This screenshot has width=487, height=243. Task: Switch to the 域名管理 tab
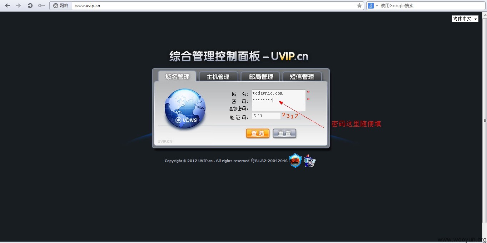(177, 76)
